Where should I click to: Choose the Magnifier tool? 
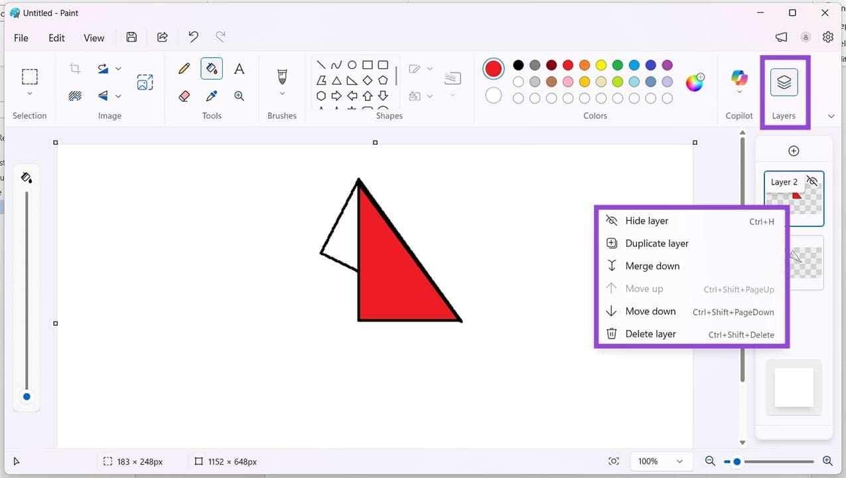point(239,96)
